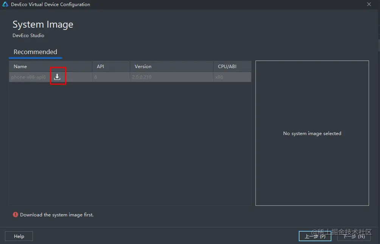Go back with 上一步 (P) button
The image size is (380, 244).
(x=315, y=236)
